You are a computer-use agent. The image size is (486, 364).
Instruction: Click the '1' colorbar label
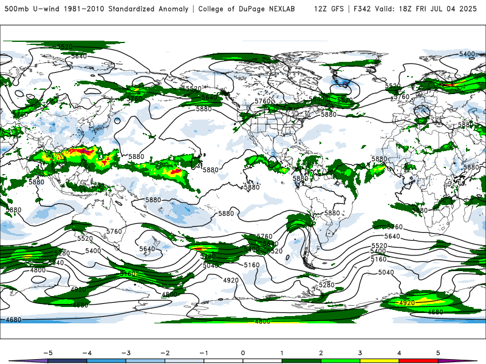click(x=282, y=353)
